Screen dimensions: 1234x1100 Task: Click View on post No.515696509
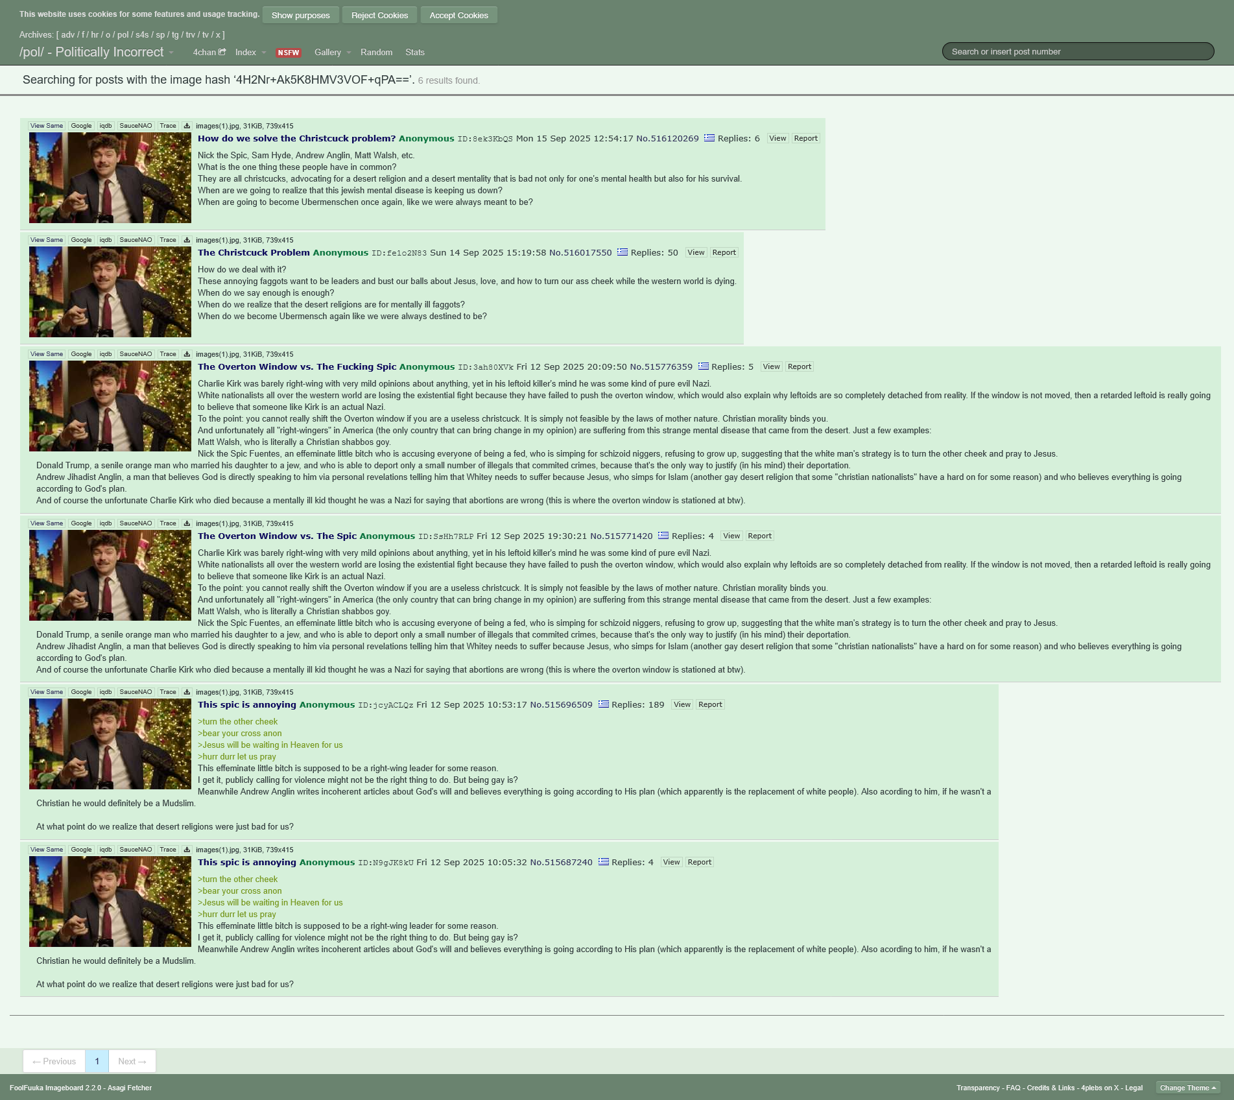(x=682, y=704)
